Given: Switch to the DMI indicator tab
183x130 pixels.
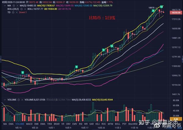Looking at the screenshot, I should (x=36, y=124).
